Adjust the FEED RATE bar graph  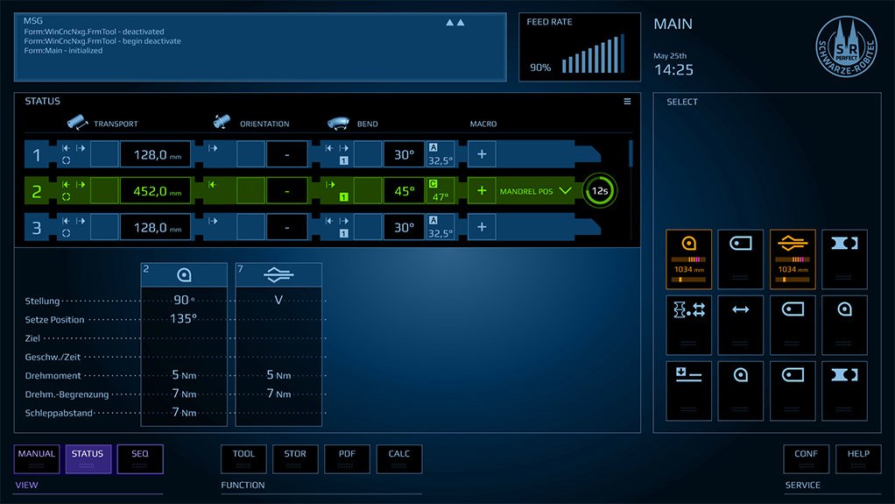tap(593, 54)
